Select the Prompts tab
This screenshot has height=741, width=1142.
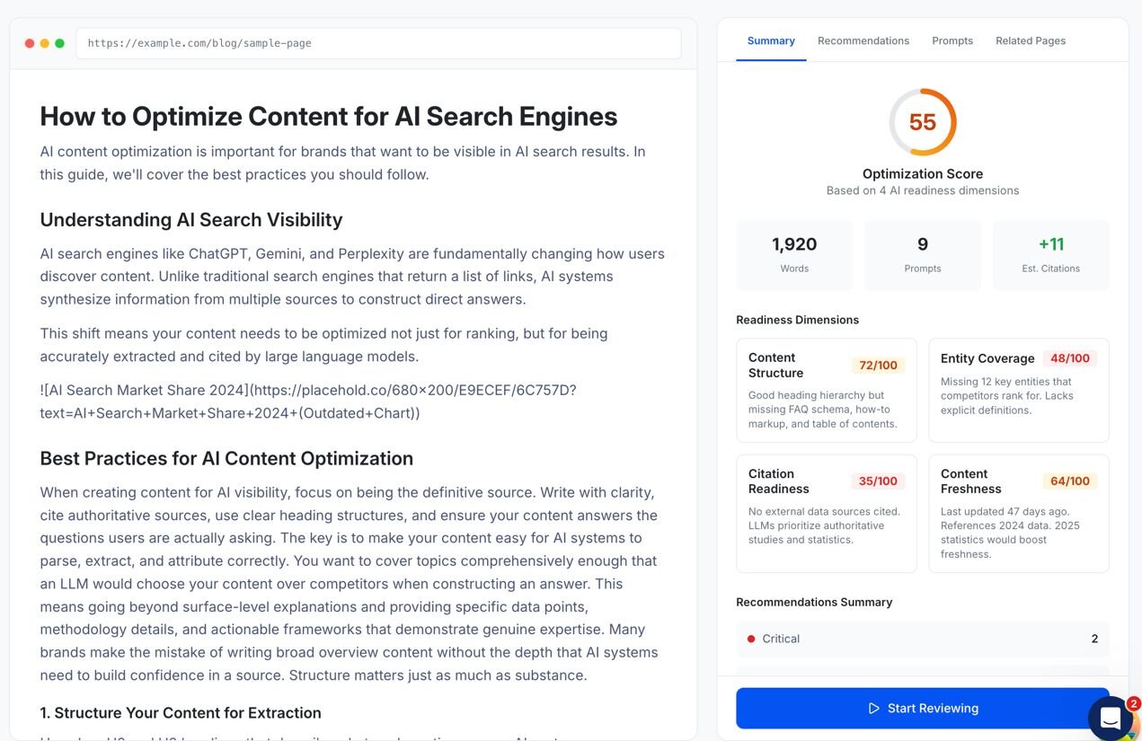coord(952,40)
